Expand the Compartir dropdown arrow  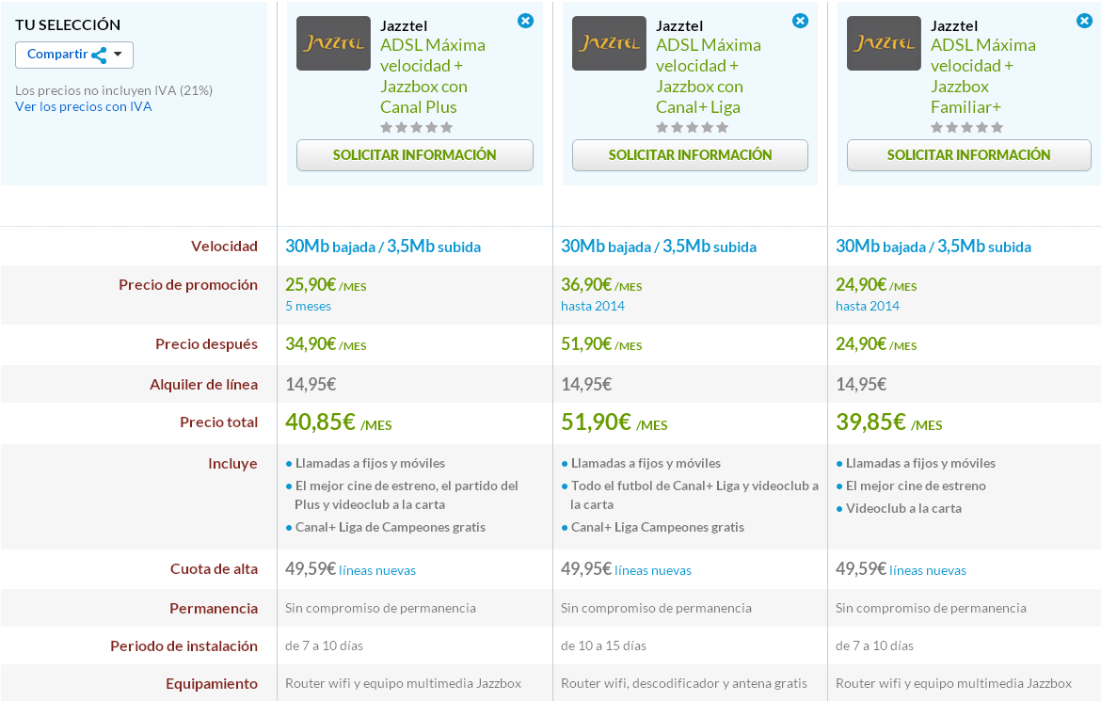[x=118, y=54]
